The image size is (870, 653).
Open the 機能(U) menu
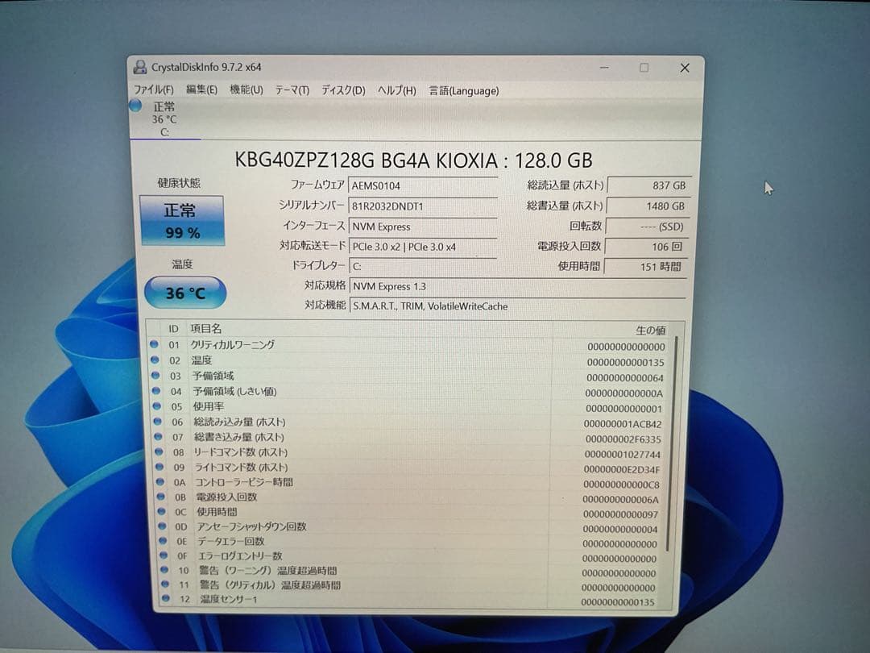pyautogui.click(x=246, y=90)
